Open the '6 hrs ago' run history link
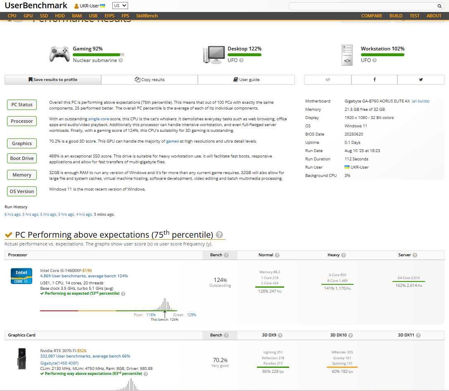 click(13, 214)
